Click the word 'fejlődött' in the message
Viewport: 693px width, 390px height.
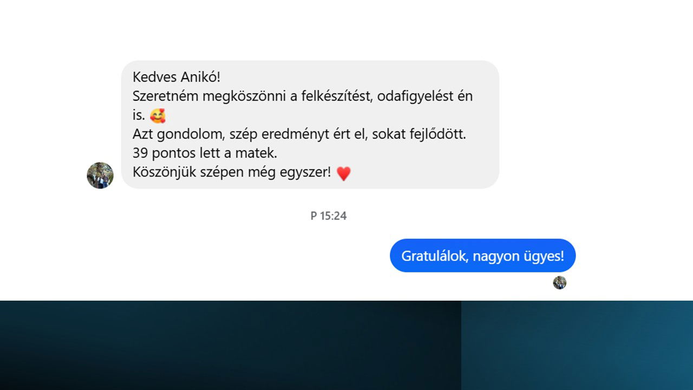[439, 134]
